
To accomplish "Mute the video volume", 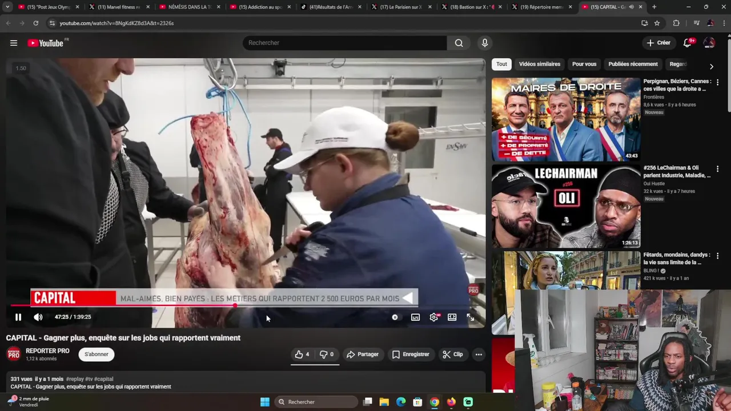I will coord(38,317).
